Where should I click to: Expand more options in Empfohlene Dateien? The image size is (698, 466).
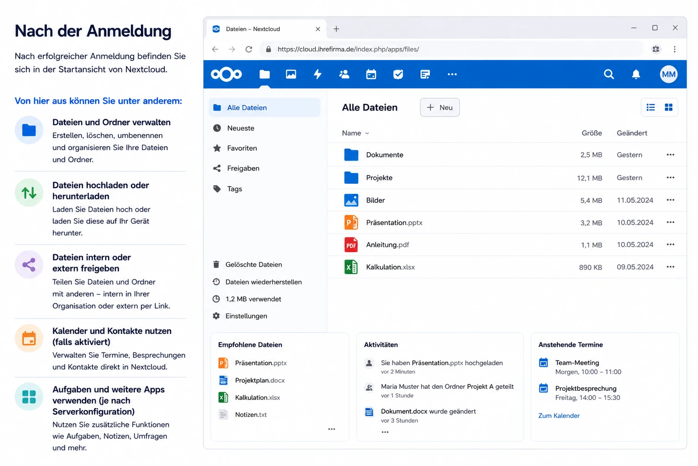tap(331, 429)
